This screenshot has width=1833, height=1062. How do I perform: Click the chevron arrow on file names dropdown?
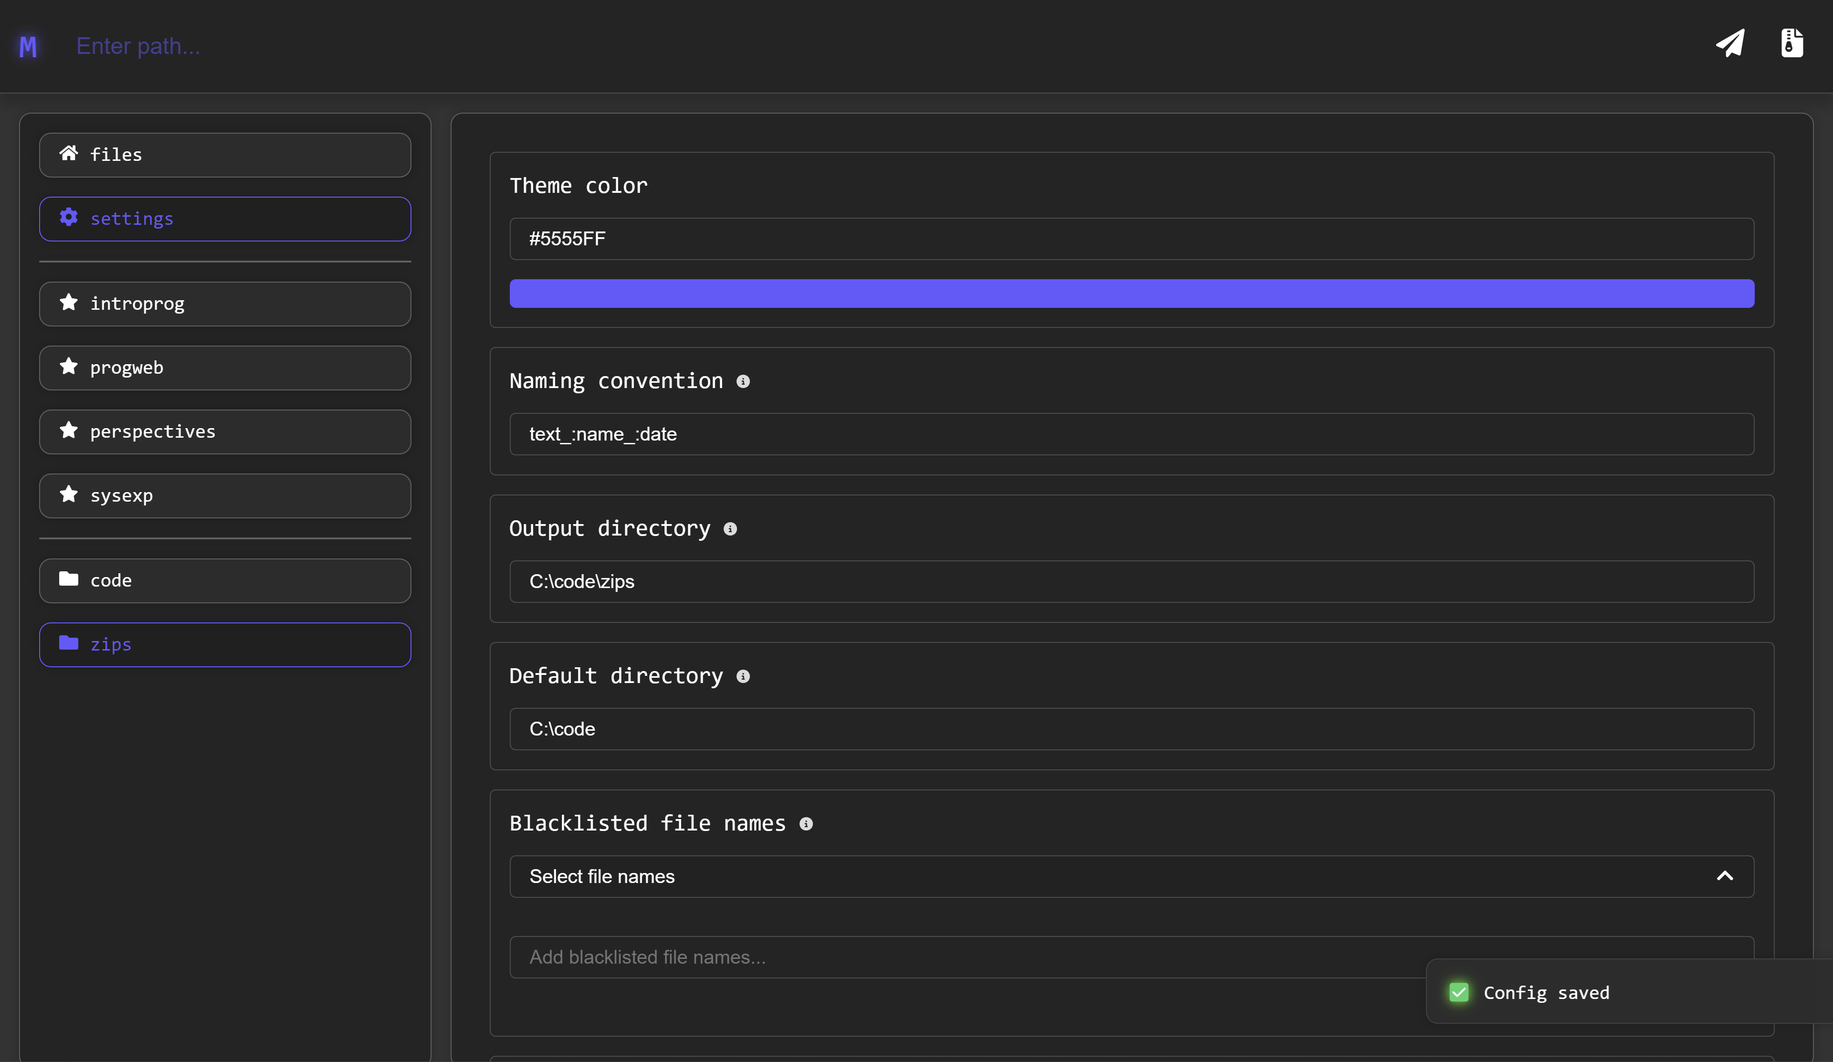1725,876
